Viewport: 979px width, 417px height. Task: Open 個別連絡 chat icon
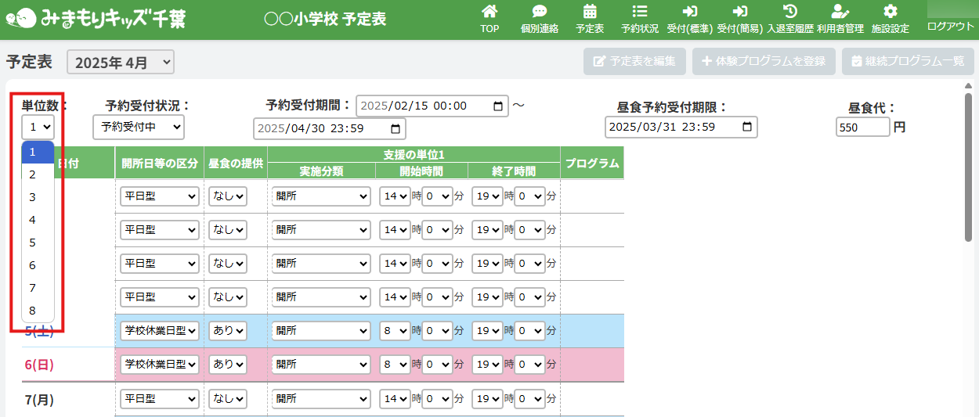(x=539, y=12)
